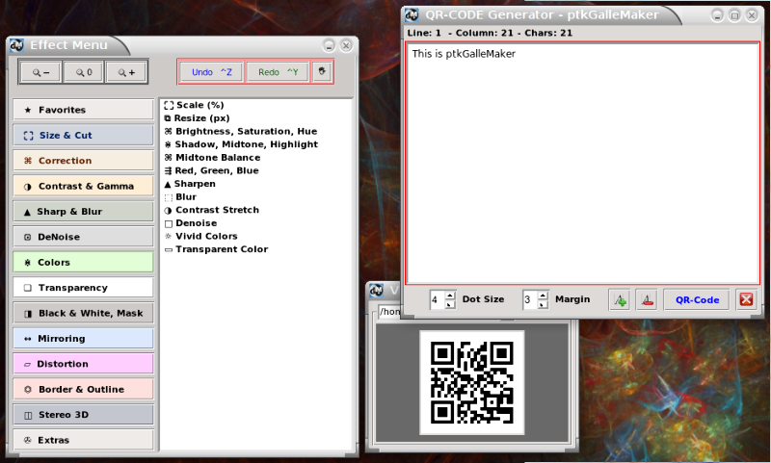Open the DeNoise category
The width and height of the screenshot is (771, 463).
(x=83, y=237)
